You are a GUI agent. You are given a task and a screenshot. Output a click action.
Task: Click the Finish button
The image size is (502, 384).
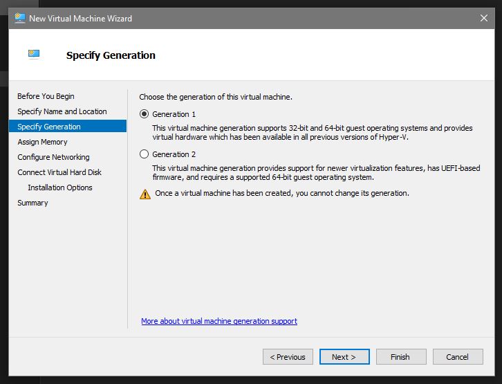point(400,357)
